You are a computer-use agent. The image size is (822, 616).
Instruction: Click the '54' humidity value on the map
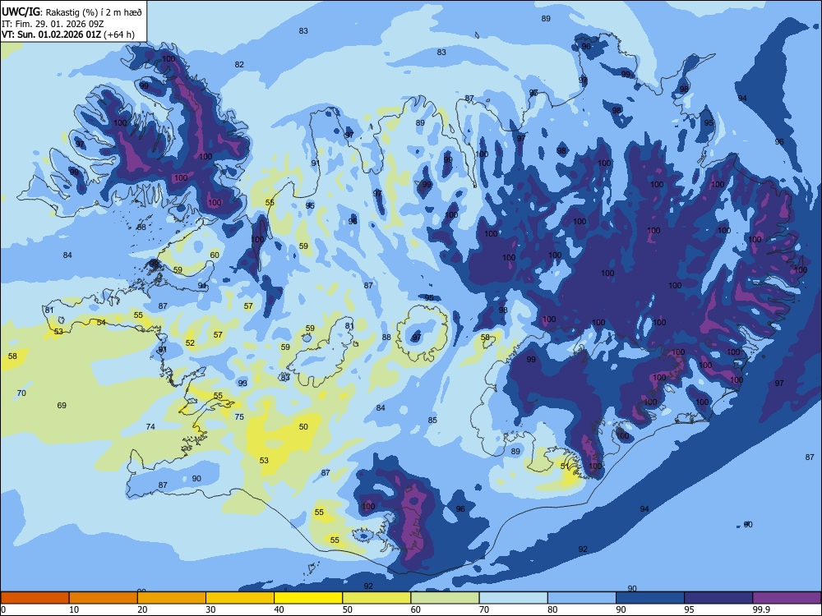(101, 322)
